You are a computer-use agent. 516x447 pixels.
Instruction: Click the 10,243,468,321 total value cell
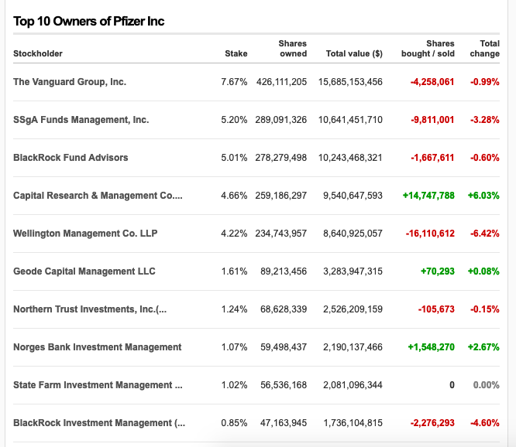pos(350,158)
